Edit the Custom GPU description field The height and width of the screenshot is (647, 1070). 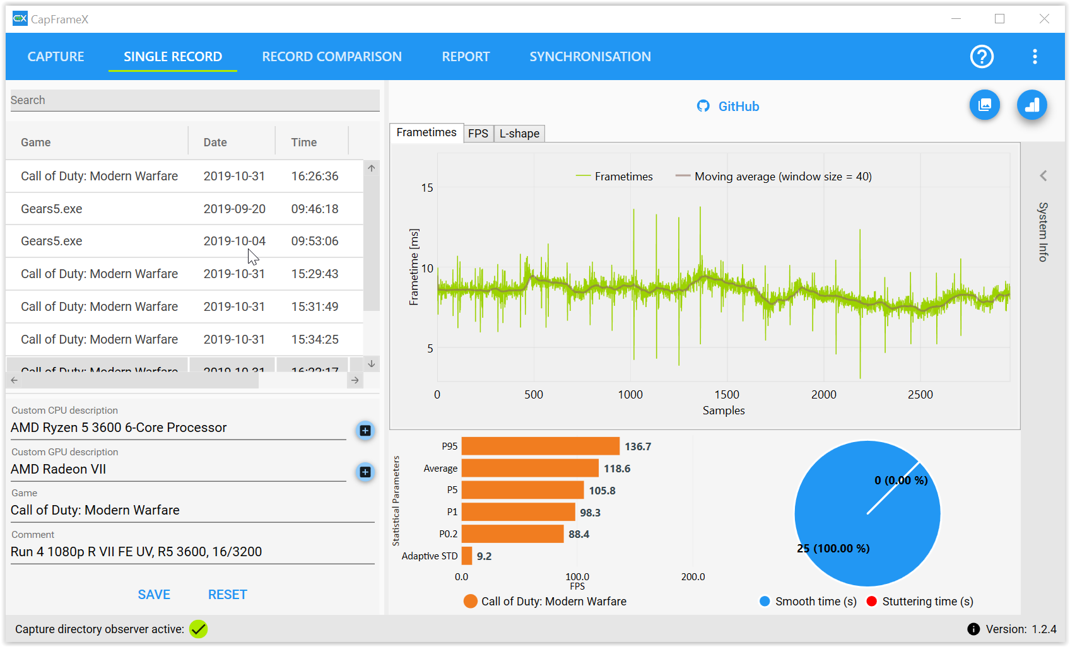click(179, 469)
